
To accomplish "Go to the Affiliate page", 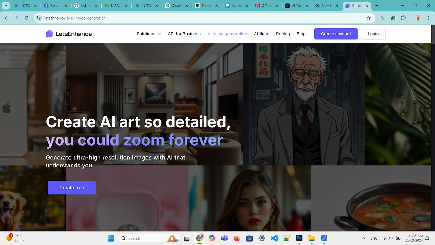I will pyautogui.click(x=262, y=34).
